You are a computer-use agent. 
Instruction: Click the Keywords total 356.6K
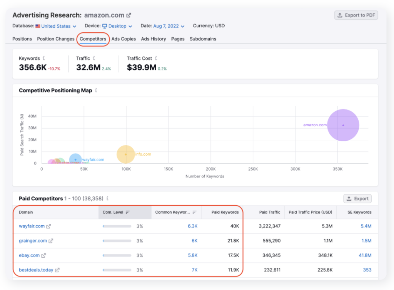point(33,67)
